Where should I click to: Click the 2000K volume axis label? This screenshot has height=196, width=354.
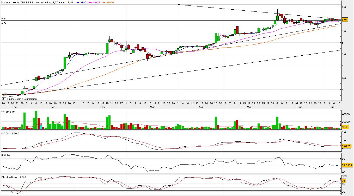click(x=346, y=122)
